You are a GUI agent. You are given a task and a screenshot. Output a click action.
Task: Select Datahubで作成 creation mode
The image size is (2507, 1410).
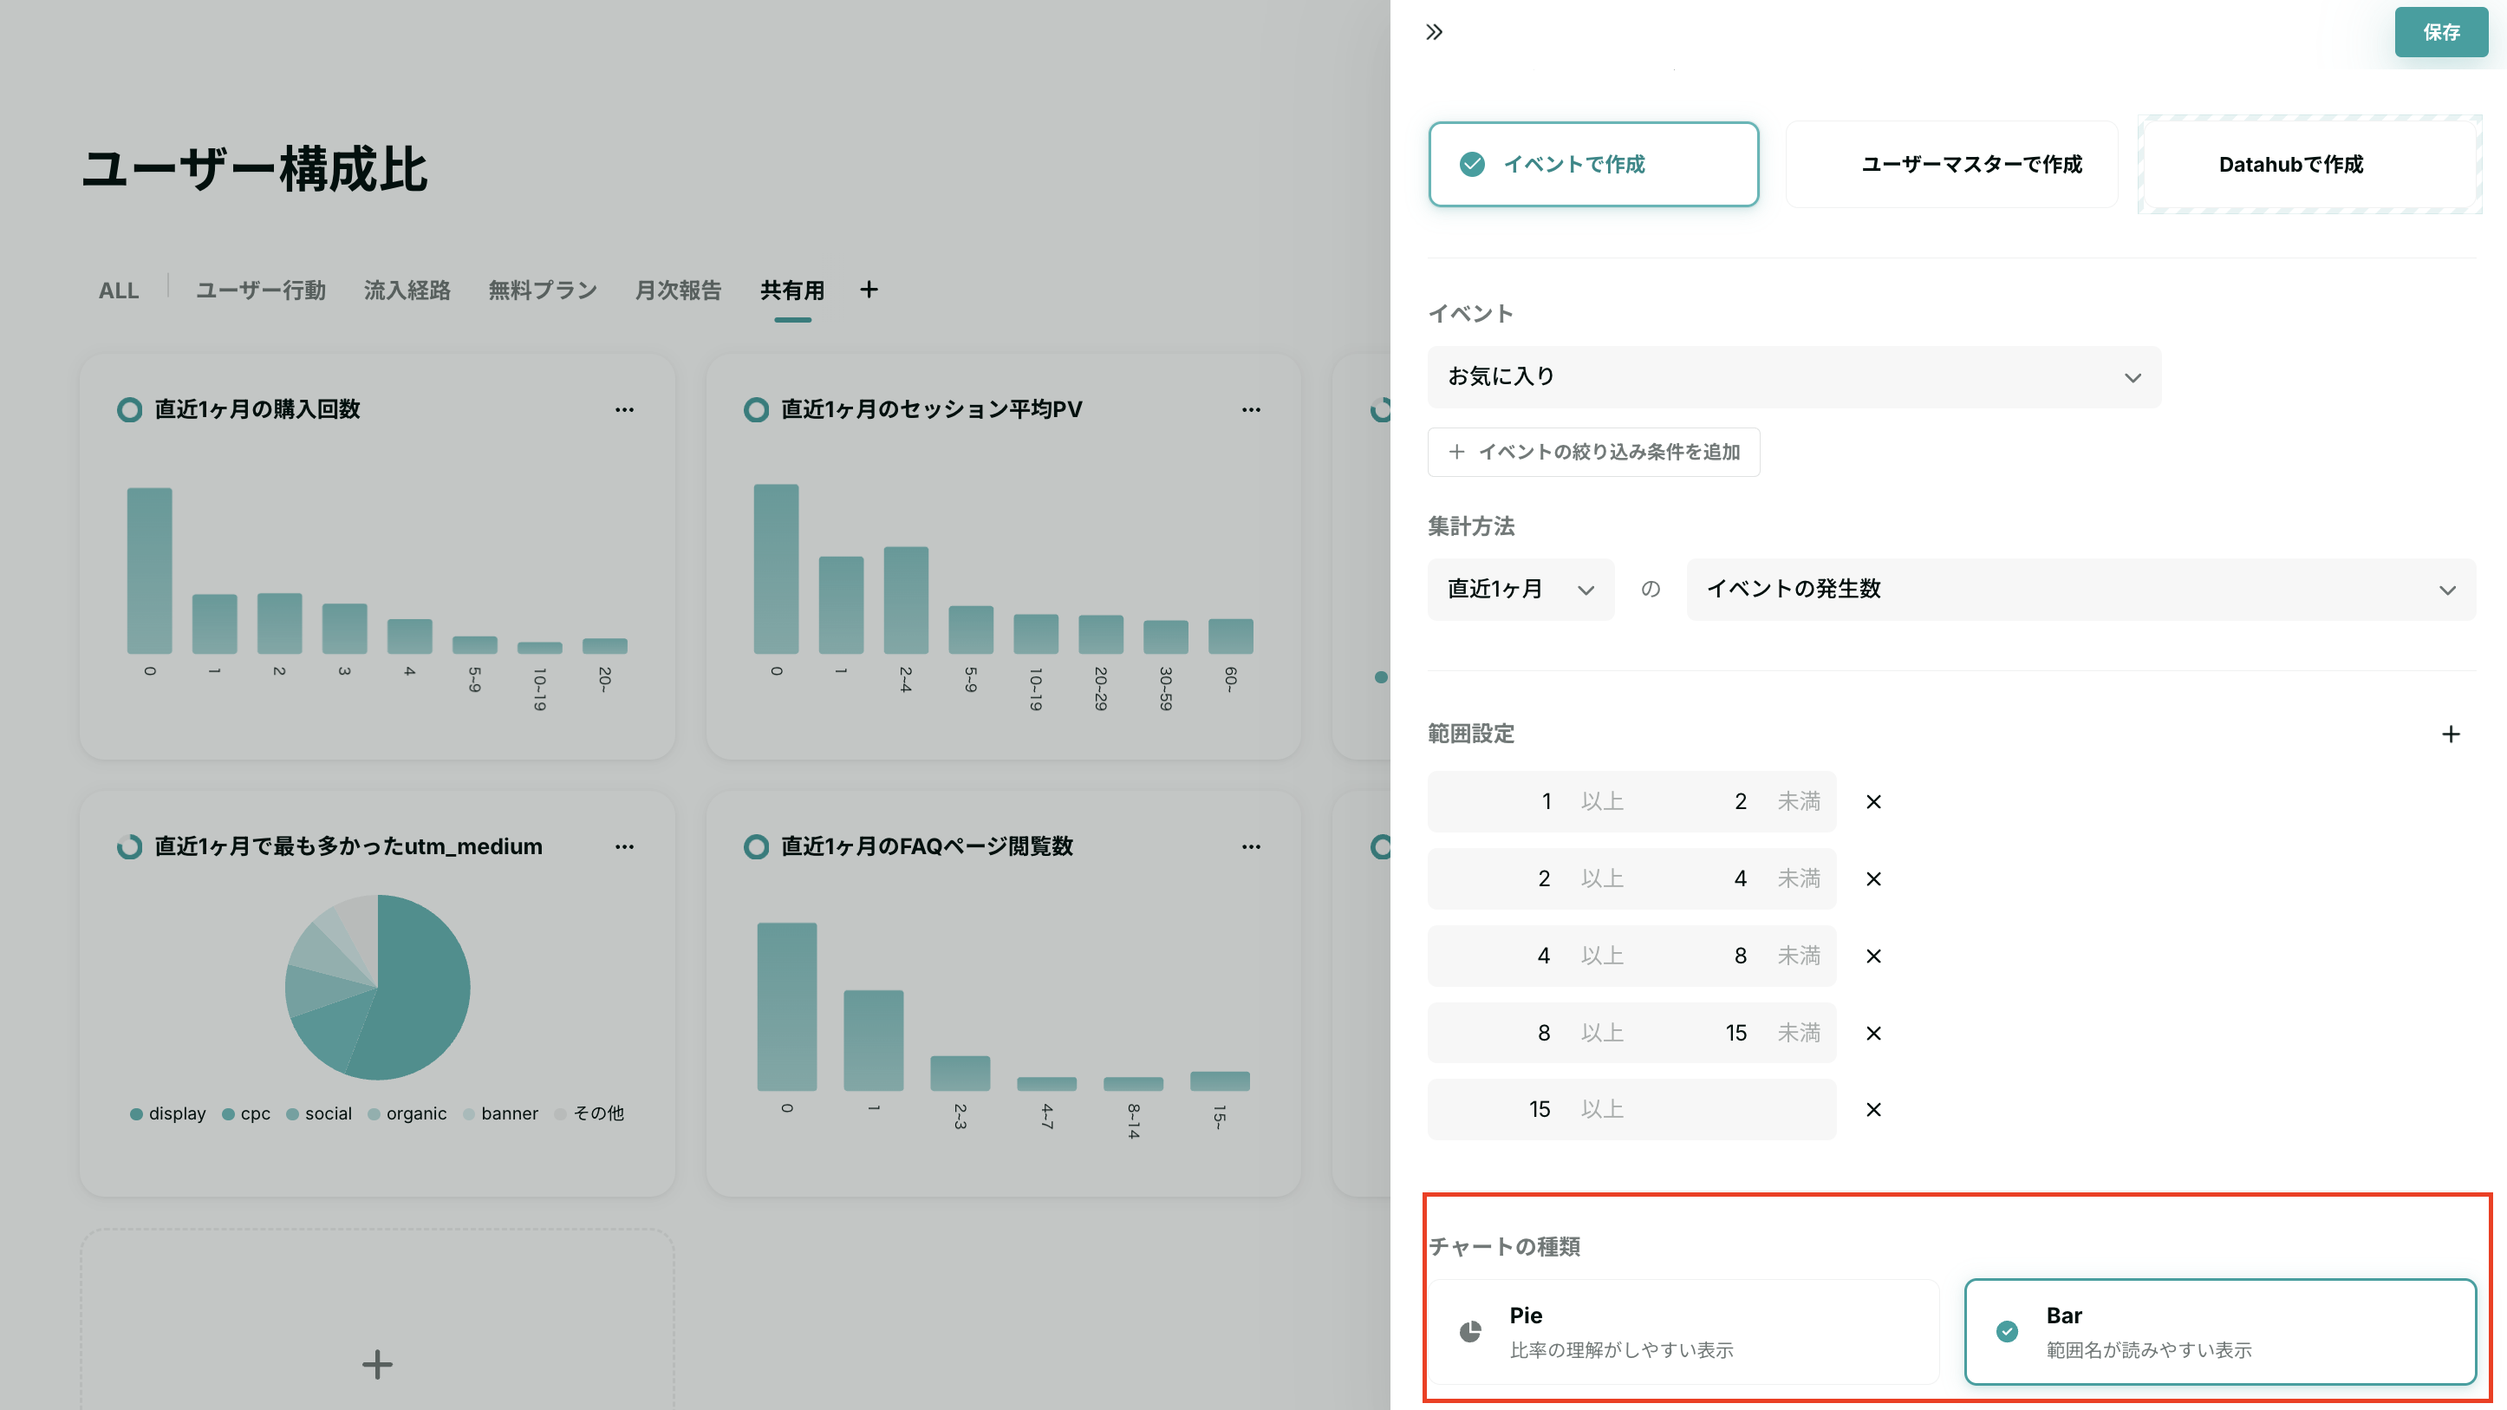pyautogui.click(x=2308, y=164)
